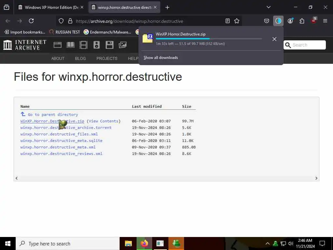The height and width of the screenshot is (250, 333).
Task: Click the download progress bar
Action: click(209, 39)
